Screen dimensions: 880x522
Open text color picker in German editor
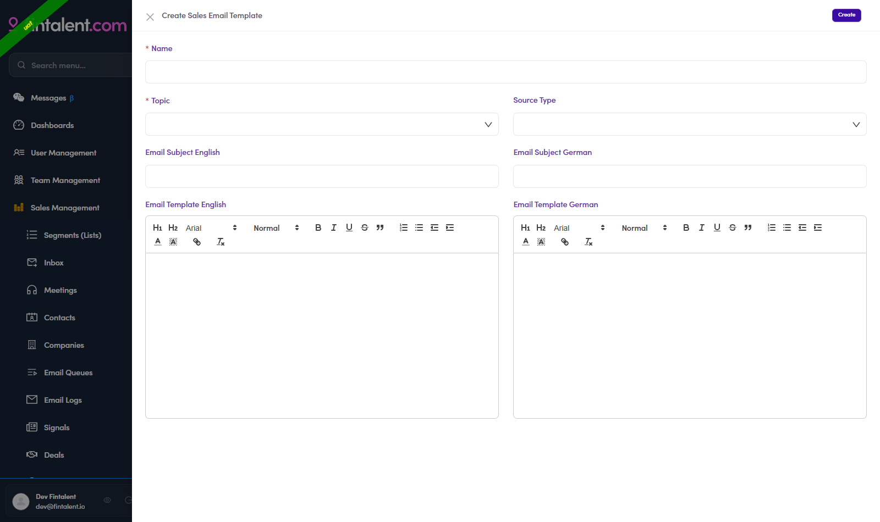pyautogui.click(x=526, y=242)
